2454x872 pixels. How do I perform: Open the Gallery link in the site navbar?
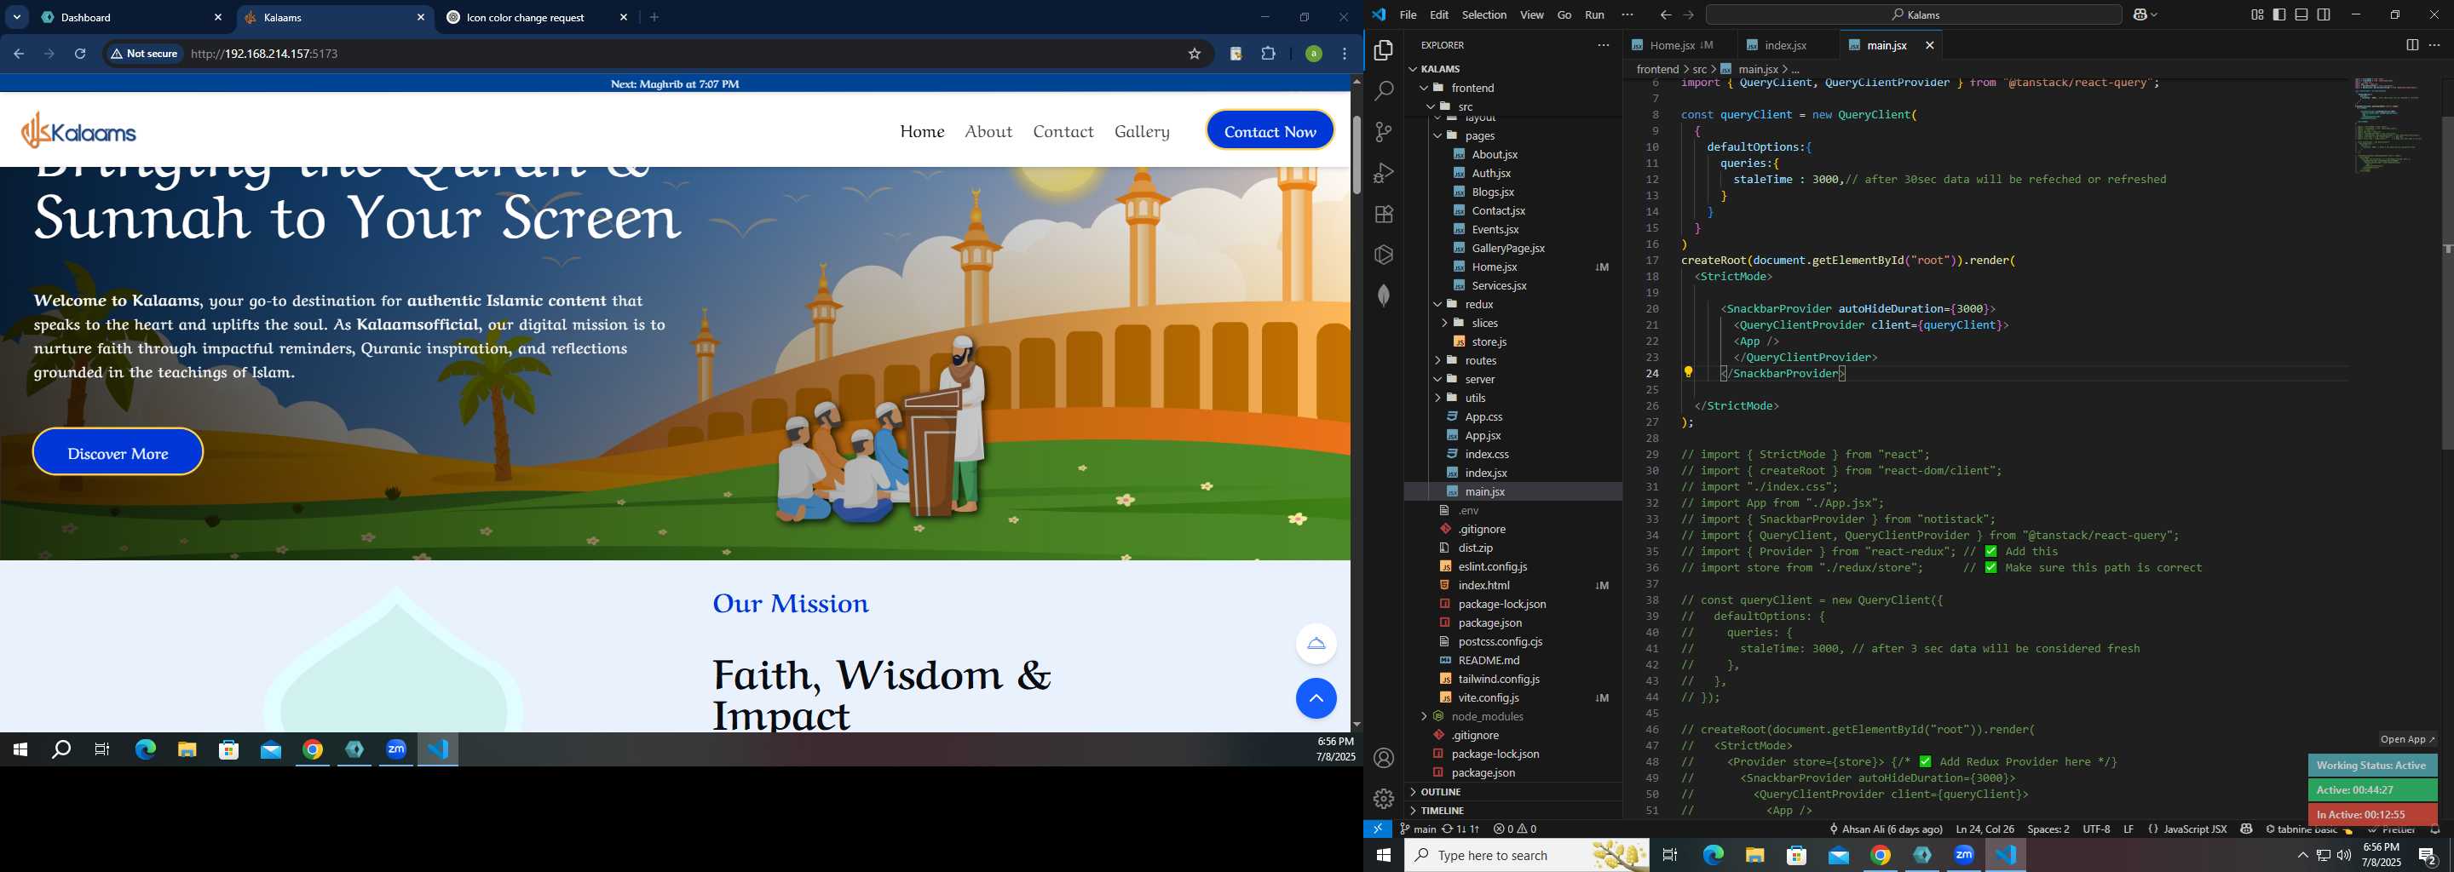(1141, 131)
